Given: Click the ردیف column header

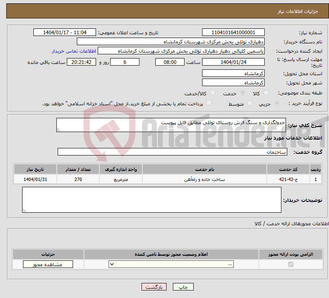Looking at the screenshot, I should pos(316,169).
